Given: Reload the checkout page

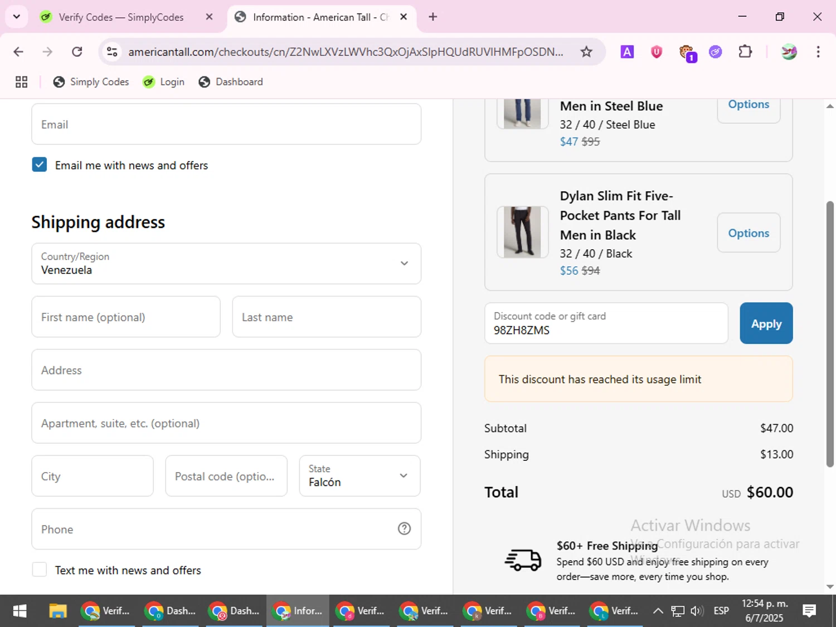Looking at the screenshot, I should point(77,52).
